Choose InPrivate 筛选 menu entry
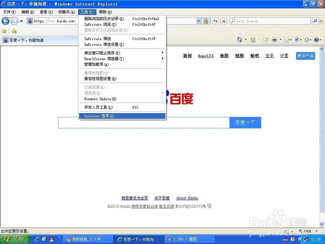The height and width of the screenshot is (244, 325). pos(122,39)
